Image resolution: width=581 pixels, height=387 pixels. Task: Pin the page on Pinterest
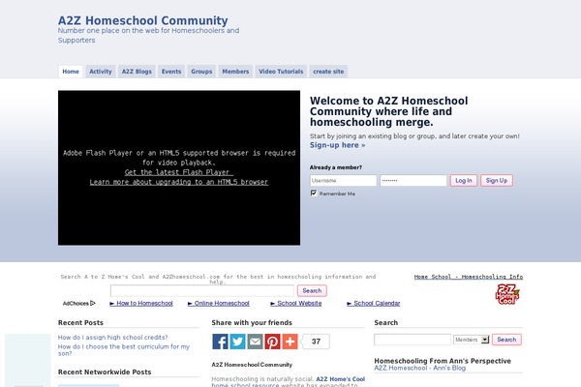pos(272,342)
